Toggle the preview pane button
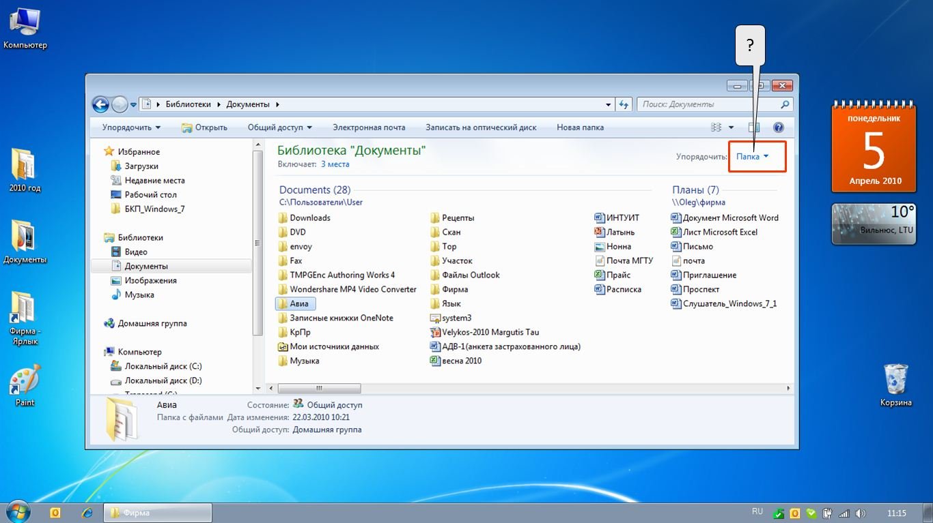The image size is (933, 523). (x=754, y=128)
